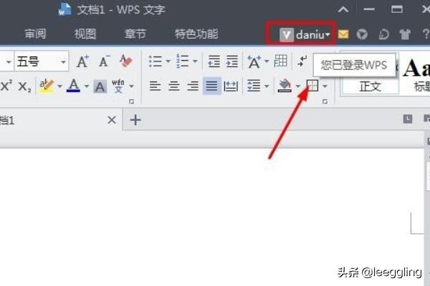This screenshot has height=286, width=430.
Task: Open the 审阅 tab
Action: [35, 34]
